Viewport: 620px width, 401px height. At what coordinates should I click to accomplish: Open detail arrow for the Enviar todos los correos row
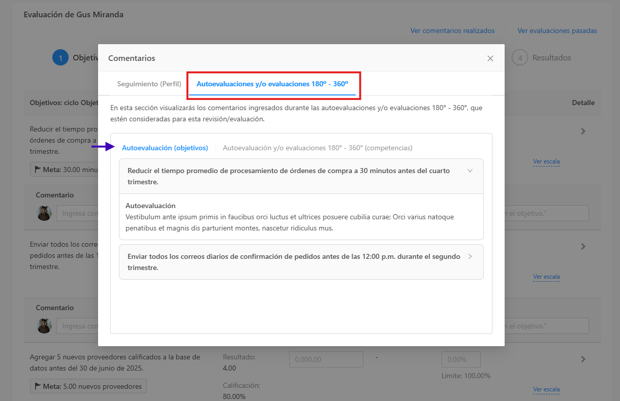pyautogui.click(x=583, y=246)
